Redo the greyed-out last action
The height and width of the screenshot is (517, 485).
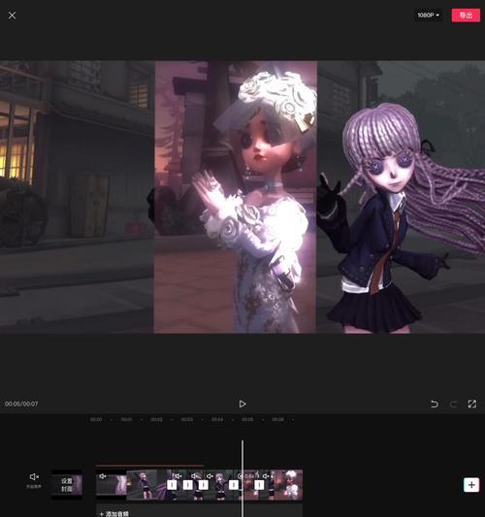[x=453, y=404]
